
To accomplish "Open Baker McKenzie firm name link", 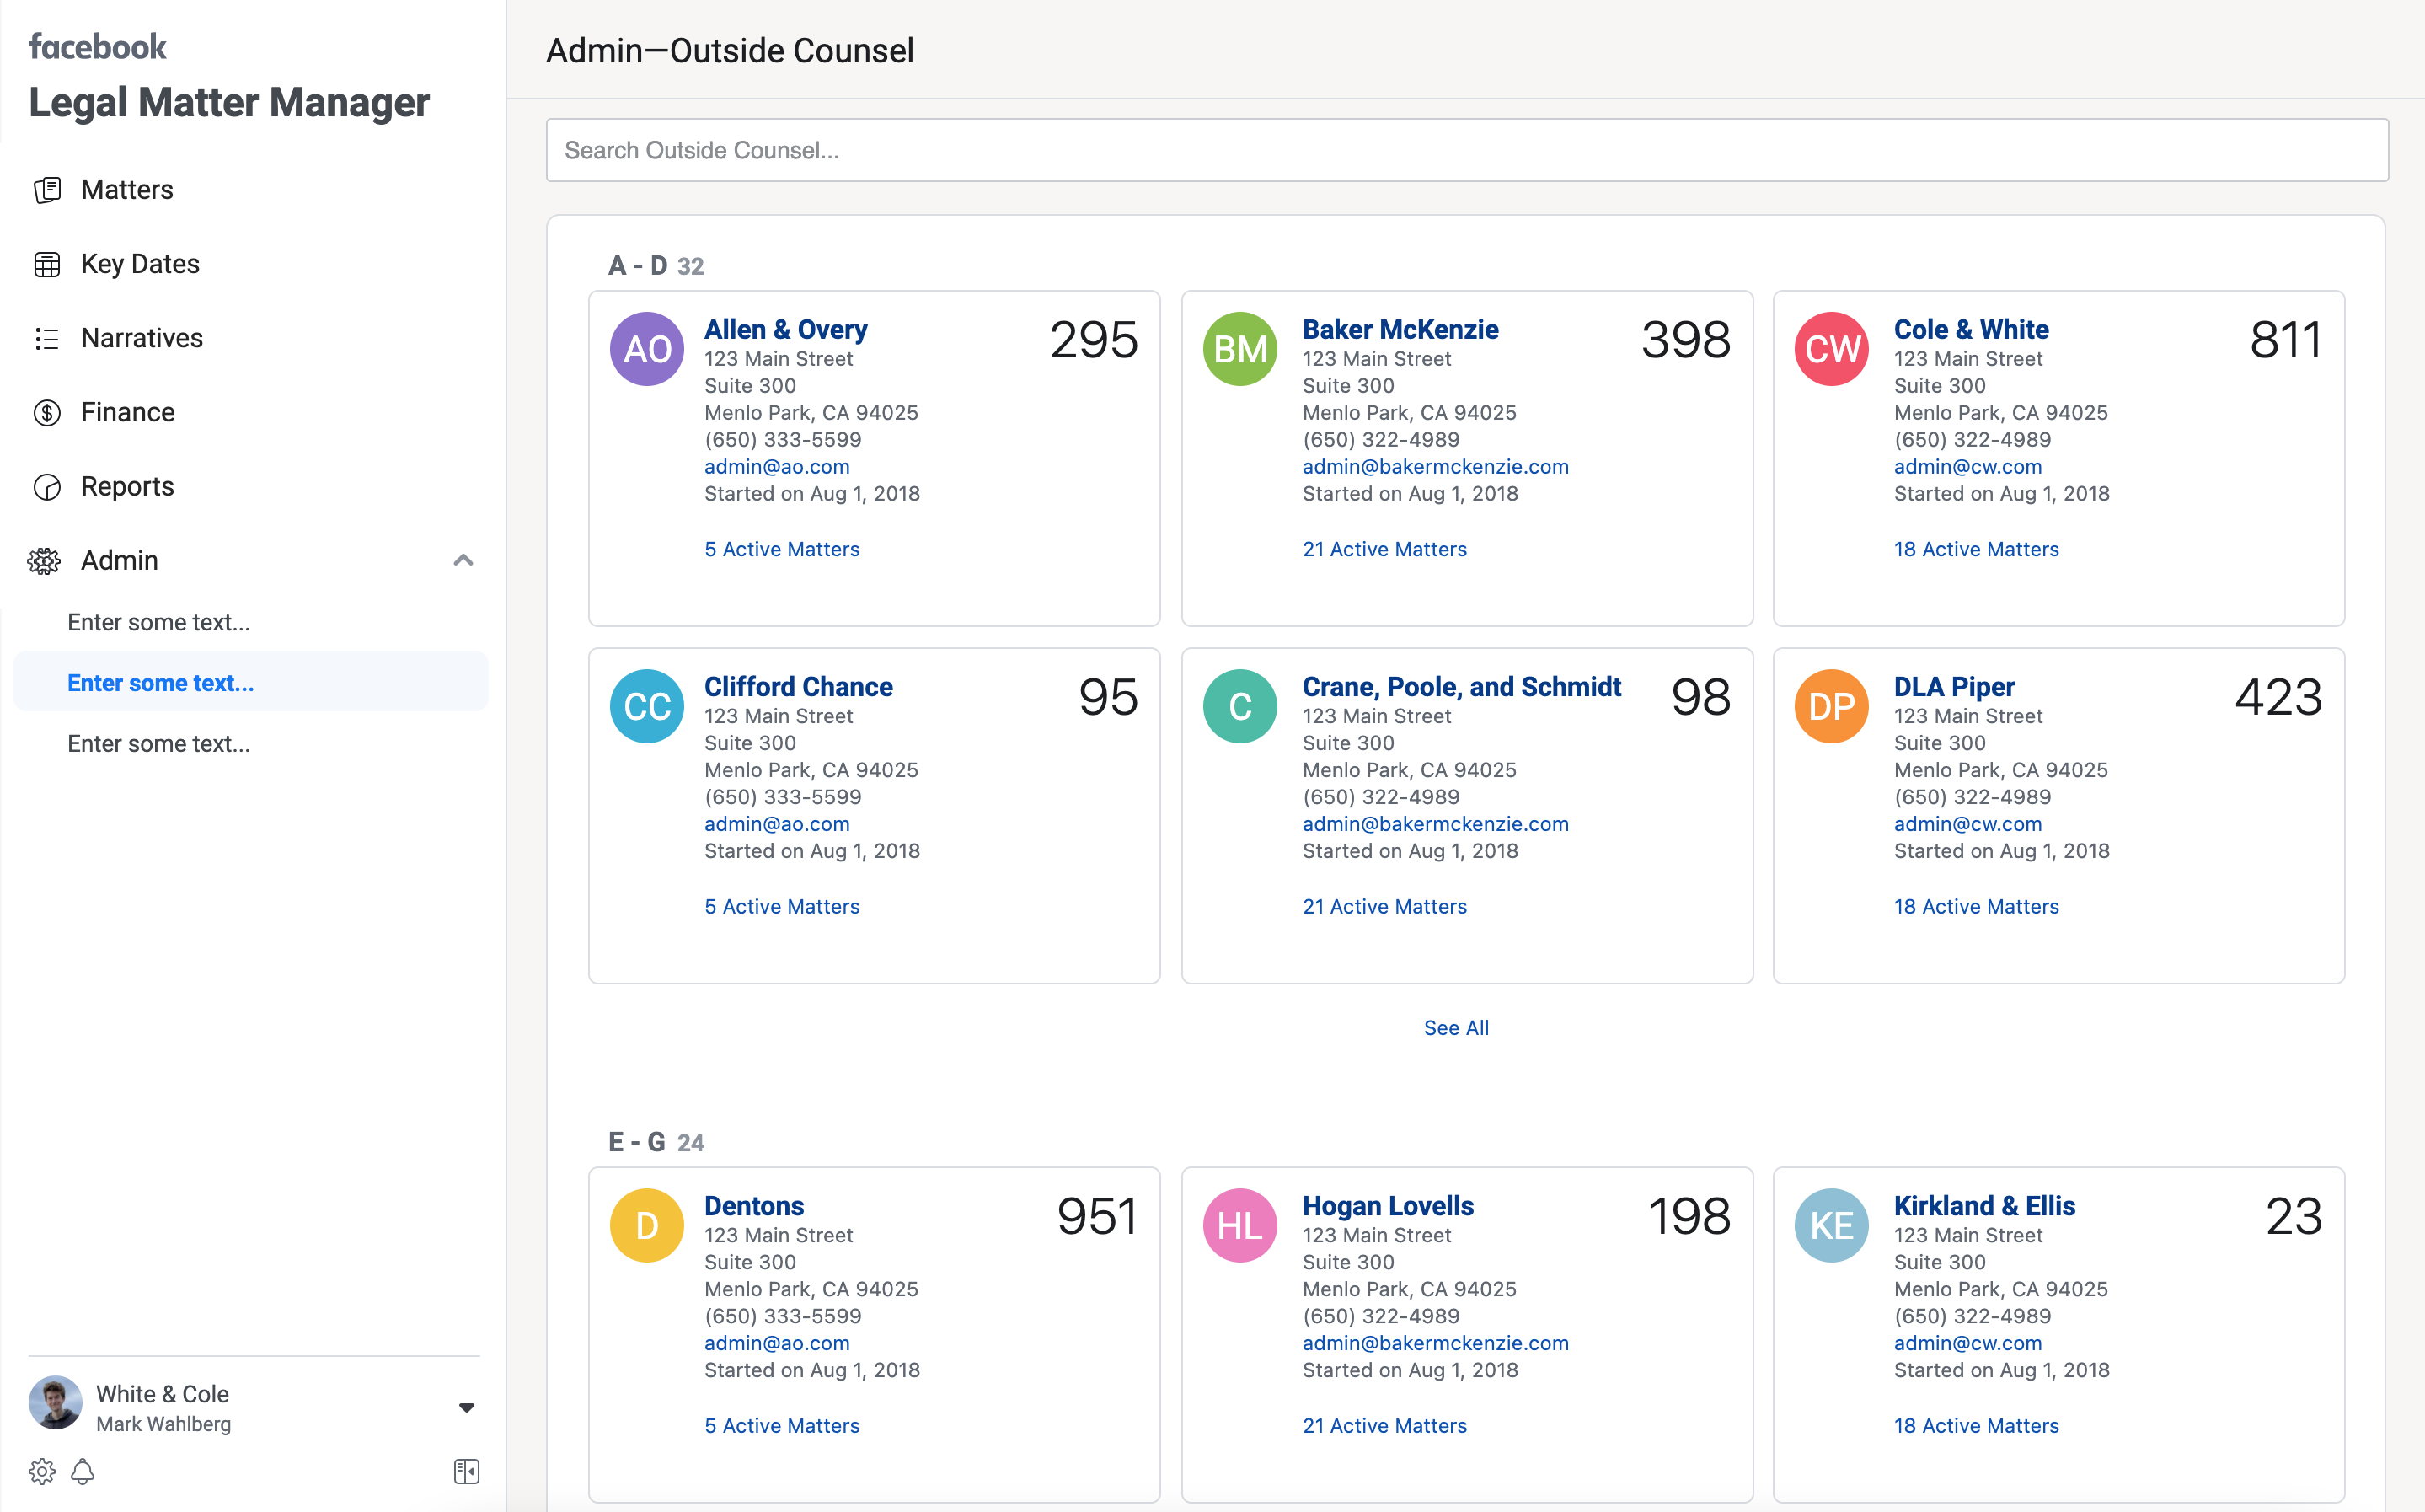I will (x=1400, y=329).
